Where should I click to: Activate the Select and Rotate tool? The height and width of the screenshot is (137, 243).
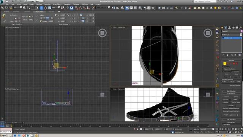point(46,8)
